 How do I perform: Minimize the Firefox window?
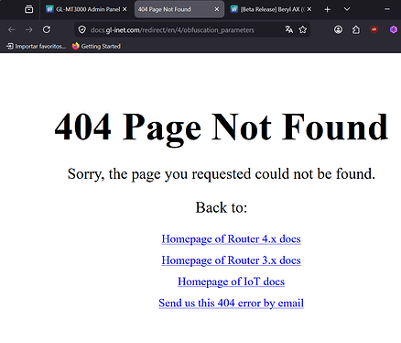tap(387, 9)
